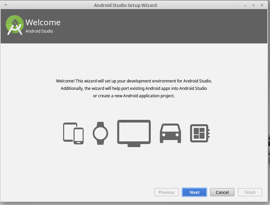270x205 pixels.
Task: Click the "Welcome" heading text
Action: click(x=43, y=23)
